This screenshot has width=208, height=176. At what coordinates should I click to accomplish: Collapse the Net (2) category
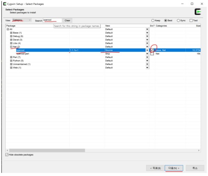click(11, 47)
